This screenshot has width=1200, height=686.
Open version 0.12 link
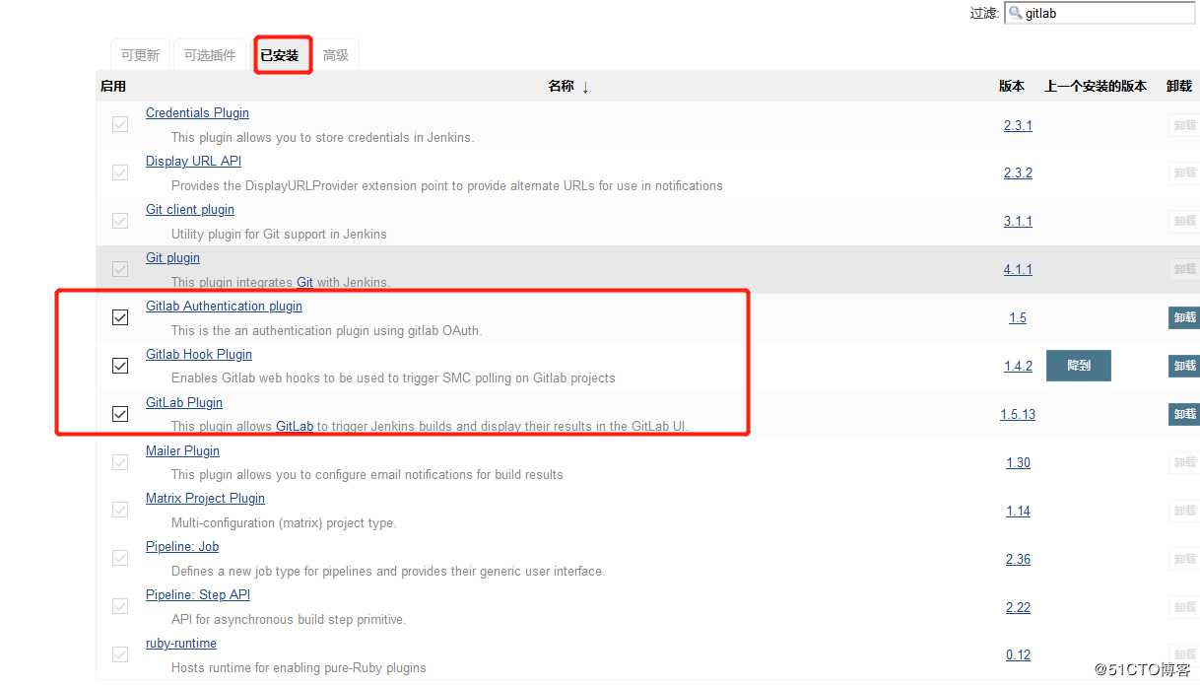[x=1018, y=654]
